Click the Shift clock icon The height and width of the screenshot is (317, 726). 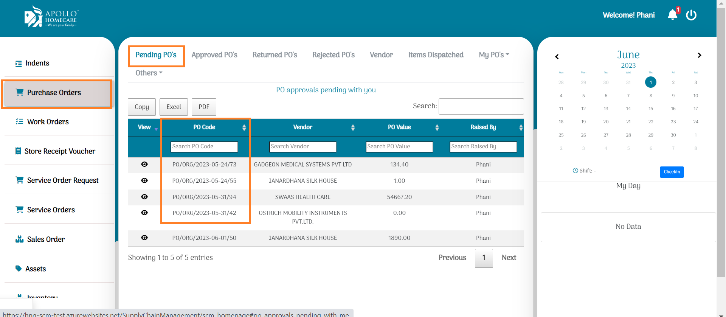(576, 171)
